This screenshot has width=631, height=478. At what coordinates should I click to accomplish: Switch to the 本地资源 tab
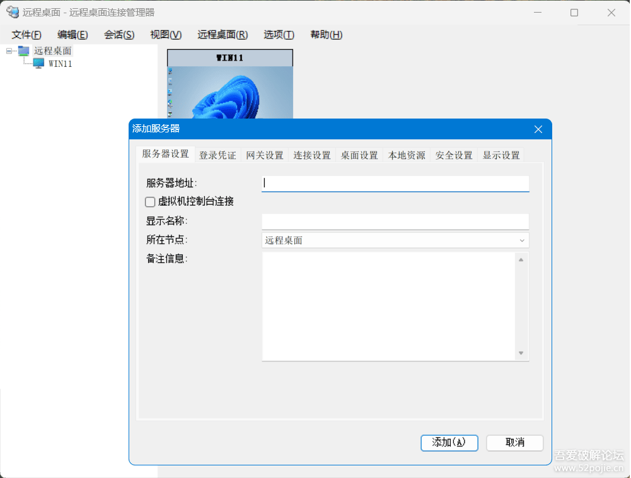pyautogui.click(x=406, y=154)
